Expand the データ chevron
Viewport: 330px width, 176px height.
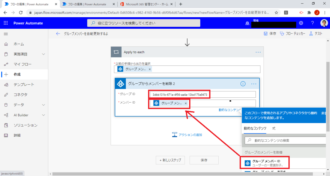click(x=43, y=105)
